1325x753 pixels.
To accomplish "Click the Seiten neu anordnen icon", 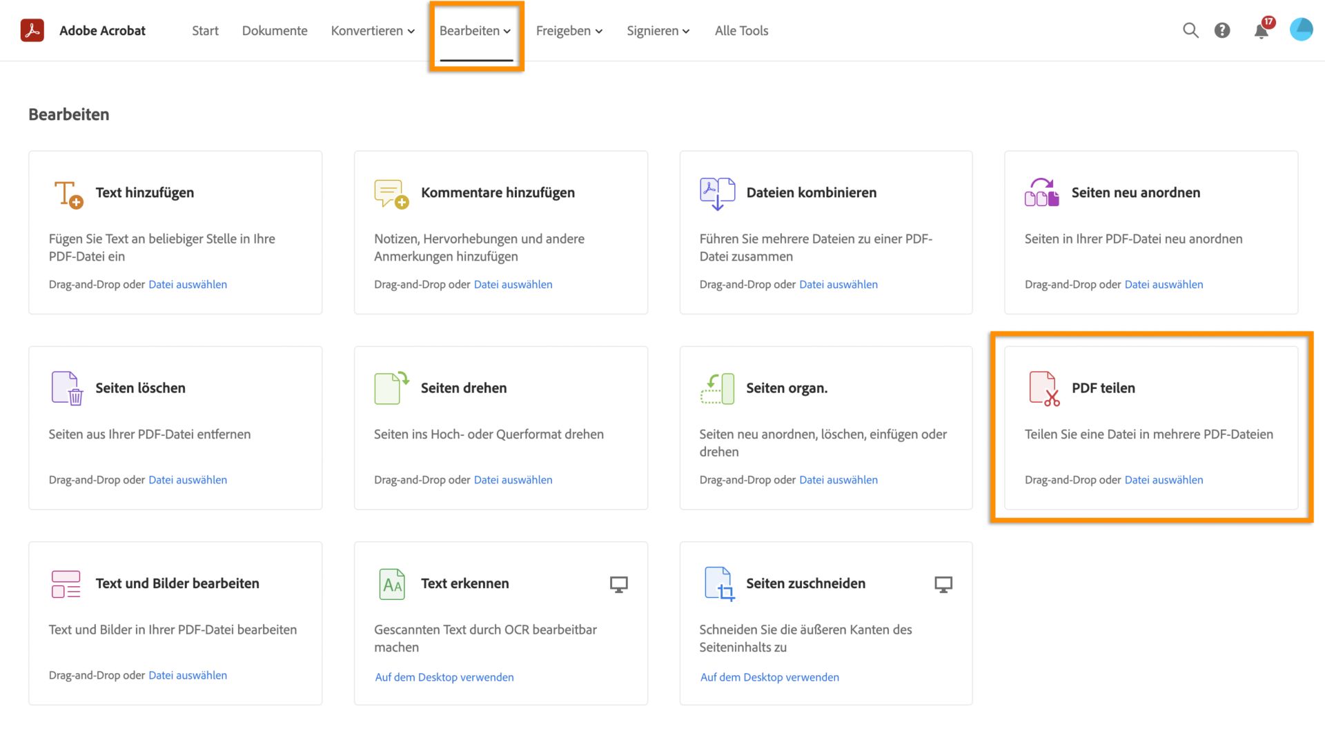I will coord(1041,192).
